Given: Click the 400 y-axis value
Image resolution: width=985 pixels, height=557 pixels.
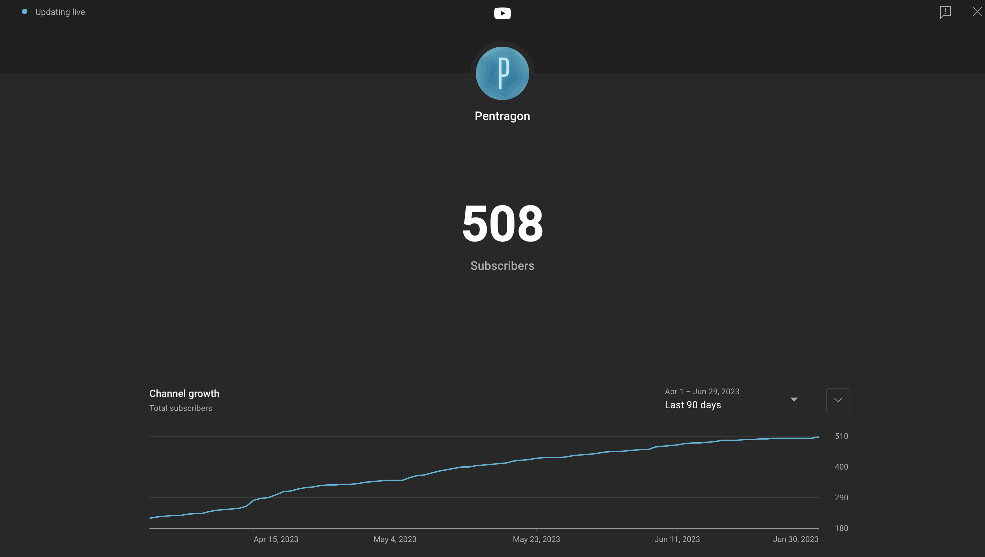Looking at the screenshot, I should [x=841, y=467].
